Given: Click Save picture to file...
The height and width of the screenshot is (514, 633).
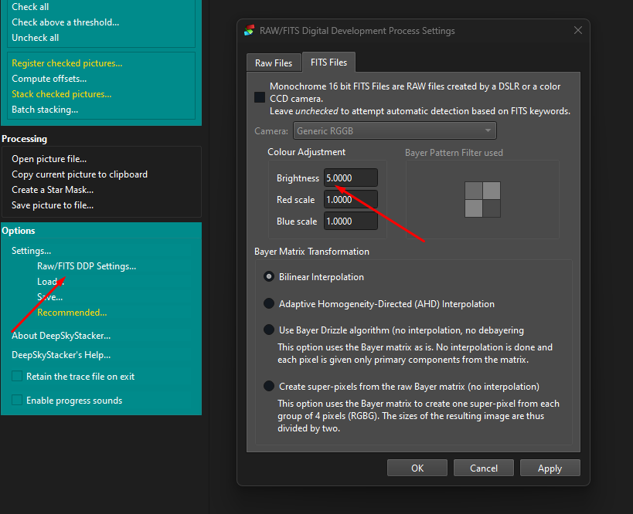Looking at the screenshot, I should (53, 205).
